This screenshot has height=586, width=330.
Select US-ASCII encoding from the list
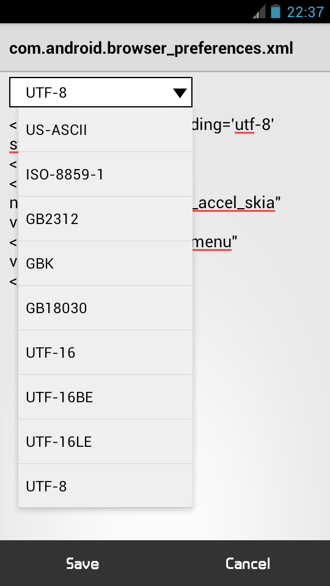[106, 129]
